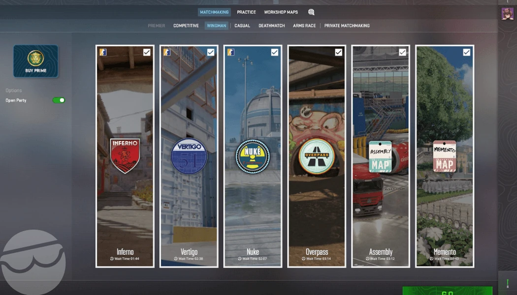
Task: Select the Competitive game mode
Action: tap(186, 26)
